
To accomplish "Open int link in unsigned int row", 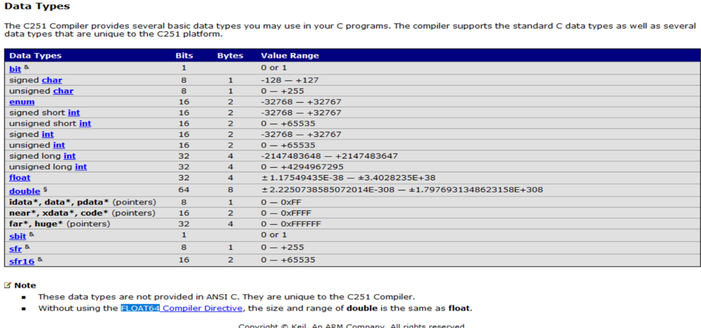I will pyautogui.click(x=59, y=146).
